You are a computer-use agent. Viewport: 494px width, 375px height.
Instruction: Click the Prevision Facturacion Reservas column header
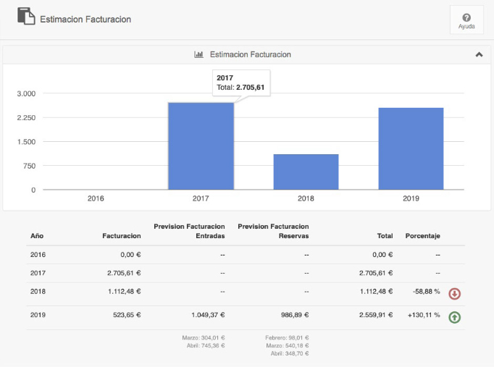pyautogui.click(x=273, y=231)
